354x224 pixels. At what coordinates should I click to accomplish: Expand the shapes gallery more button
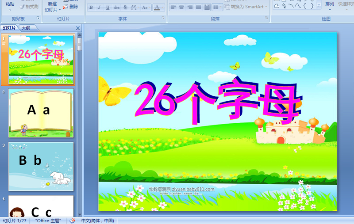[x=319, y=6]
